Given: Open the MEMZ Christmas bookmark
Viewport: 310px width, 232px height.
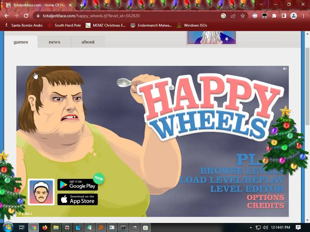Looking at the screenshot, I should 106,25.
